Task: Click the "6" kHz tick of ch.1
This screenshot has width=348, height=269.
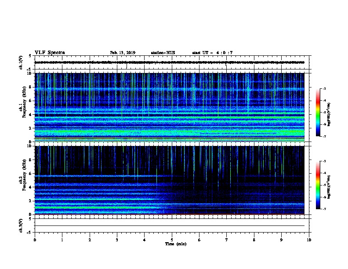Action: point(30,101)
